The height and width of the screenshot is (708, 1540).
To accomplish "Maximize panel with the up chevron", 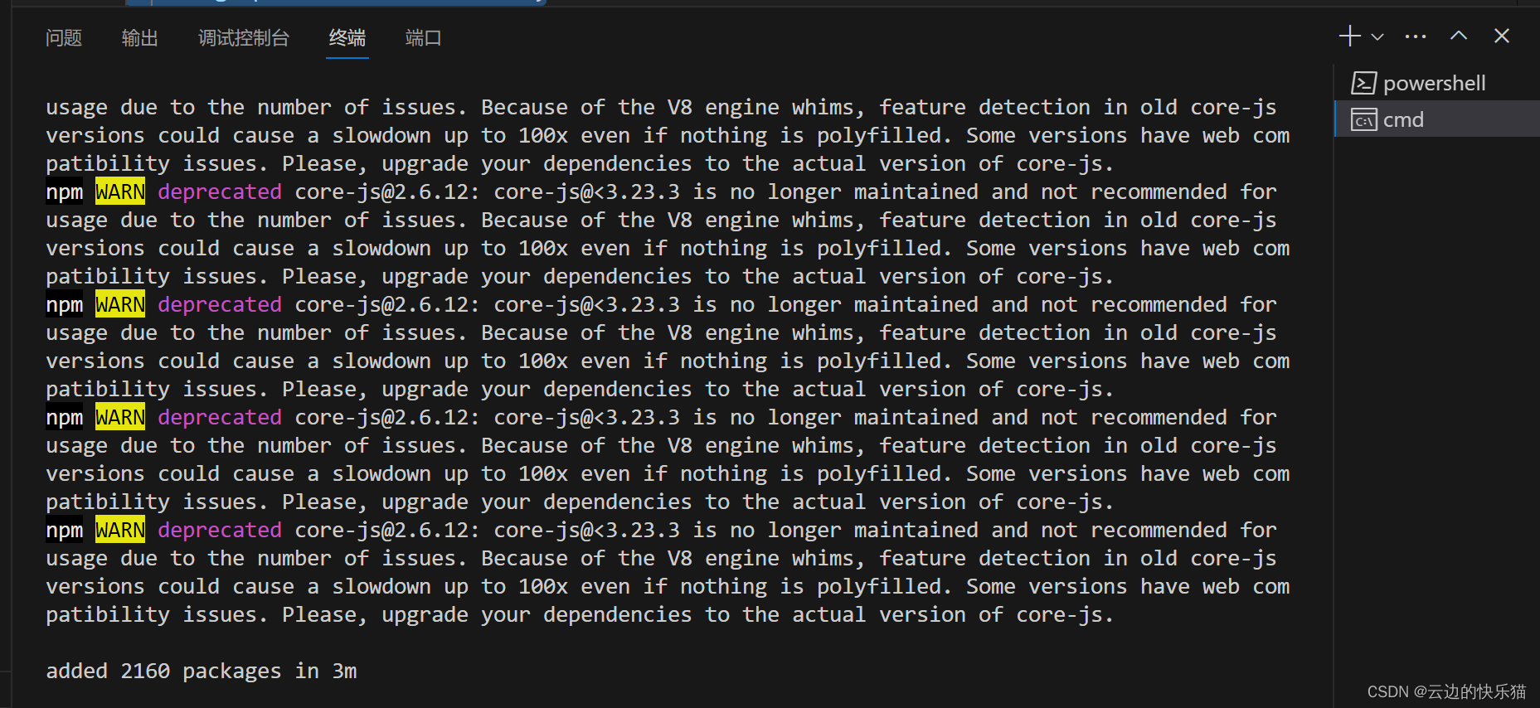I will (x=1459, y=36).
